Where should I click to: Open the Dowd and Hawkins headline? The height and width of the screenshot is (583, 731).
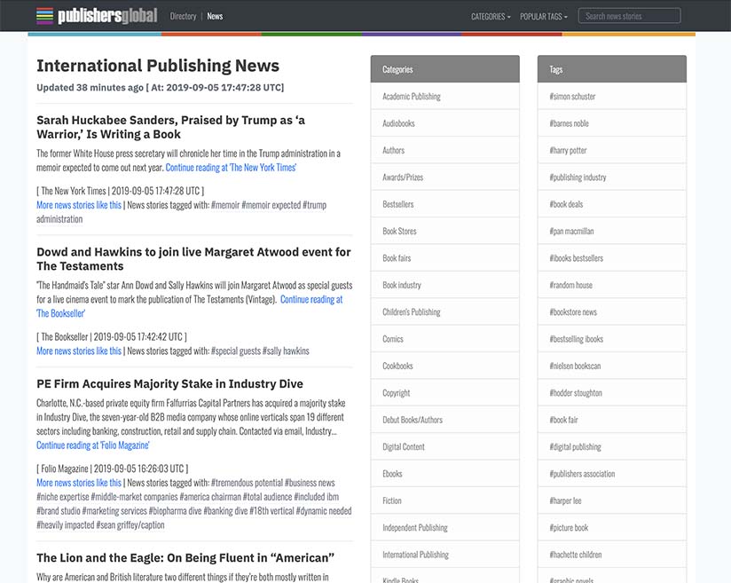[193, 259]
